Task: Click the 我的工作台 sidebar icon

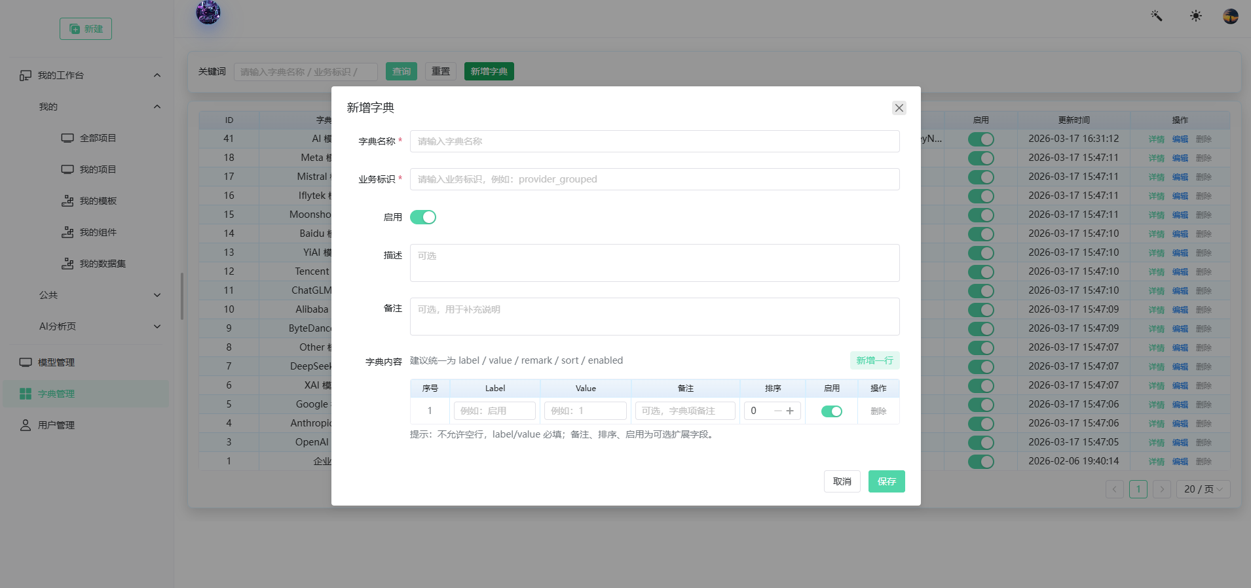Action: 26,75
